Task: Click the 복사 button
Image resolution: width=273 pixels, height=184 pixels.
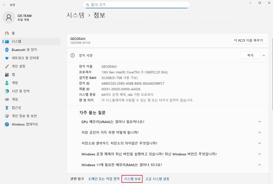Action: coord(250,55)
